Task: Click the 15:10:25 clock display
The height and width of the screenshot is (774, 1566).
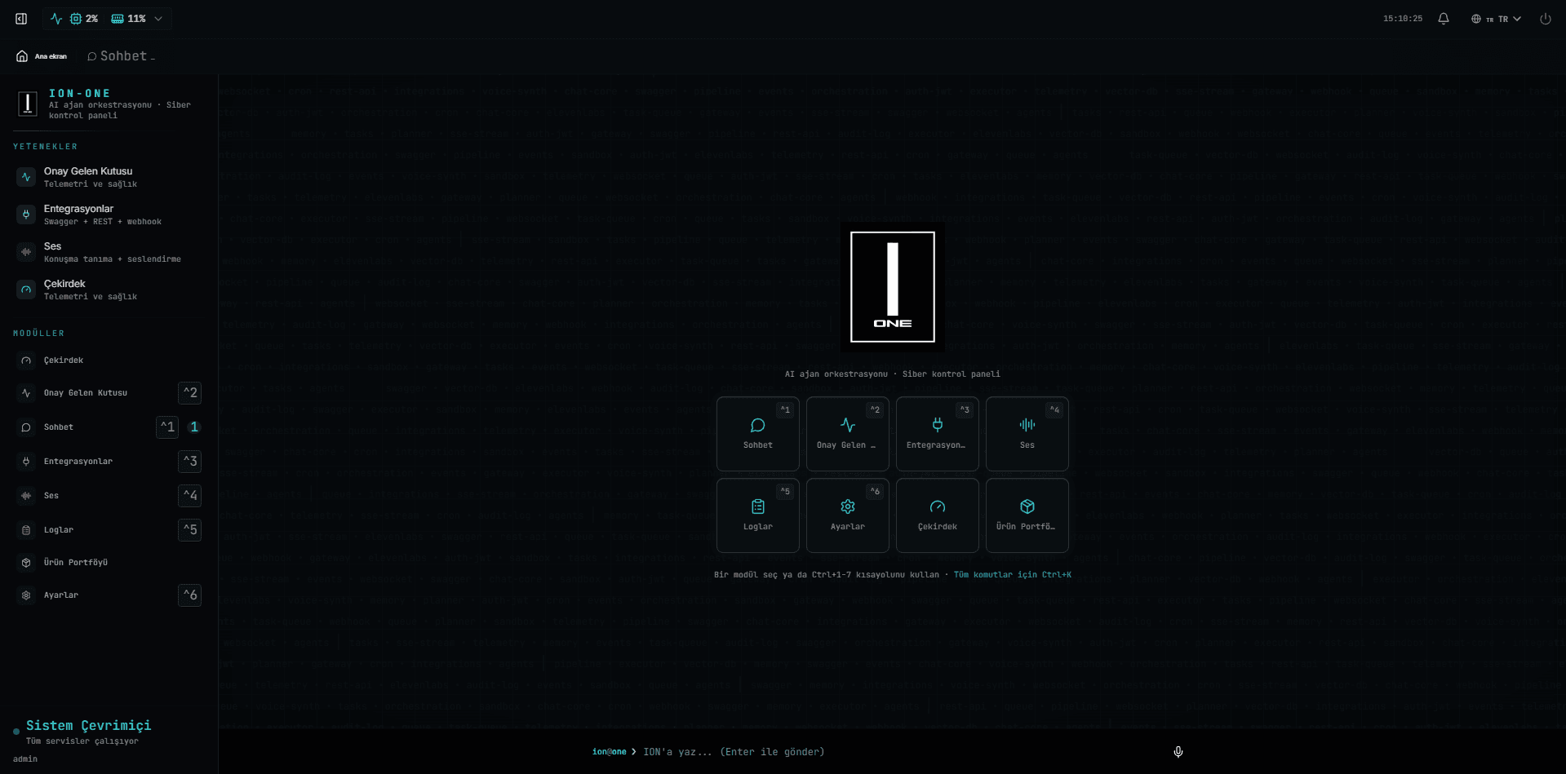Action: point(1403,19)
